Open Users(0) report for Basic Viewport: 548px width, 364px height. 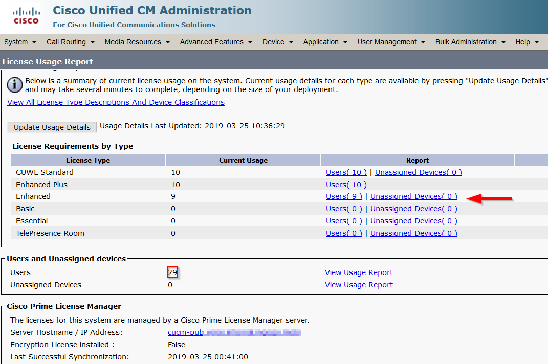(344, 209)
